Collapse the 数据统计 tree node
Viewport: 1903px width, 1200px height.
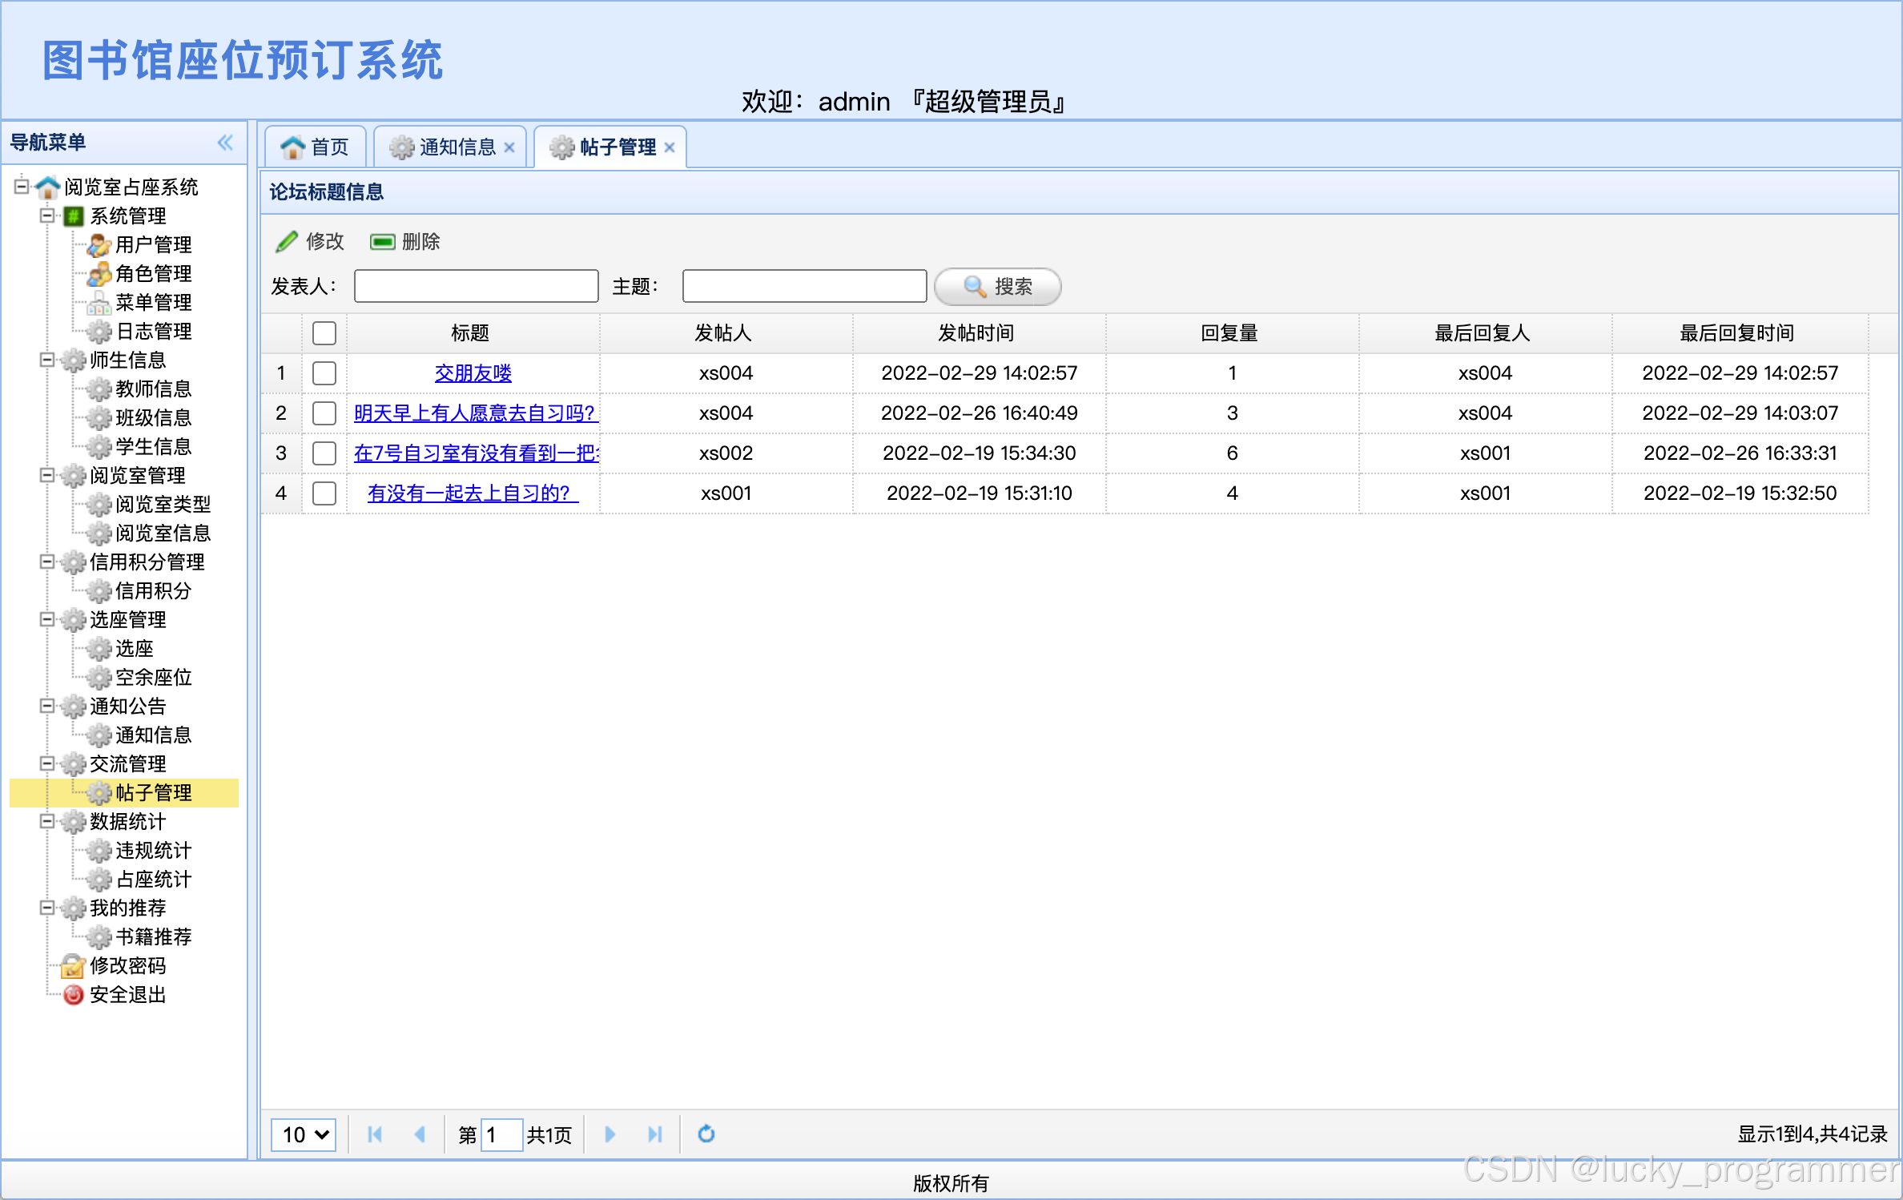click(47, 821)
